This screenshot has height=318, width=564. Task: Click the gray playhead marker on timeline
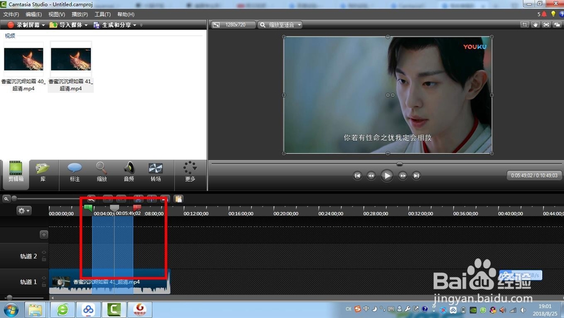[114, 208]
